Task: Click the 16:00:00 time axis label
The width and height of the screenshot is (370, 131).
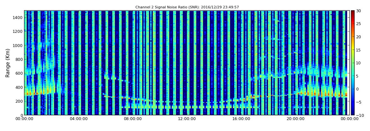Action: pyautogui.click(x=241, y=119)
